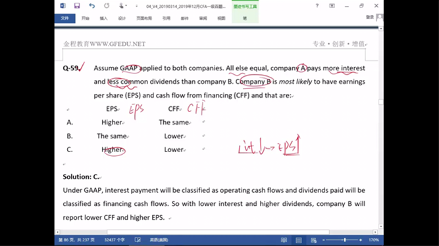Switch to Print Layout view

[299, 240]
